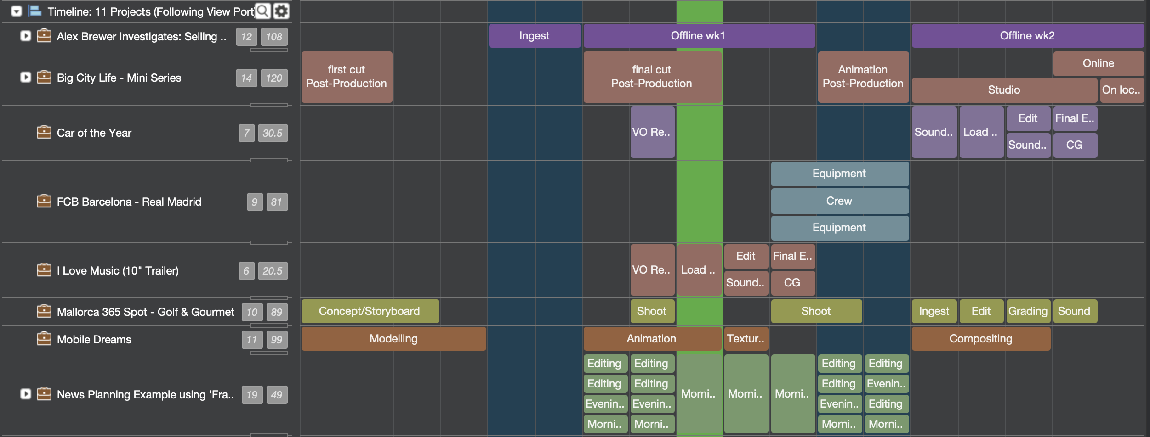Expand Alex Brewer Investigates project row
This screenshot has height=437, width=1150.
[x=26, y=36]
